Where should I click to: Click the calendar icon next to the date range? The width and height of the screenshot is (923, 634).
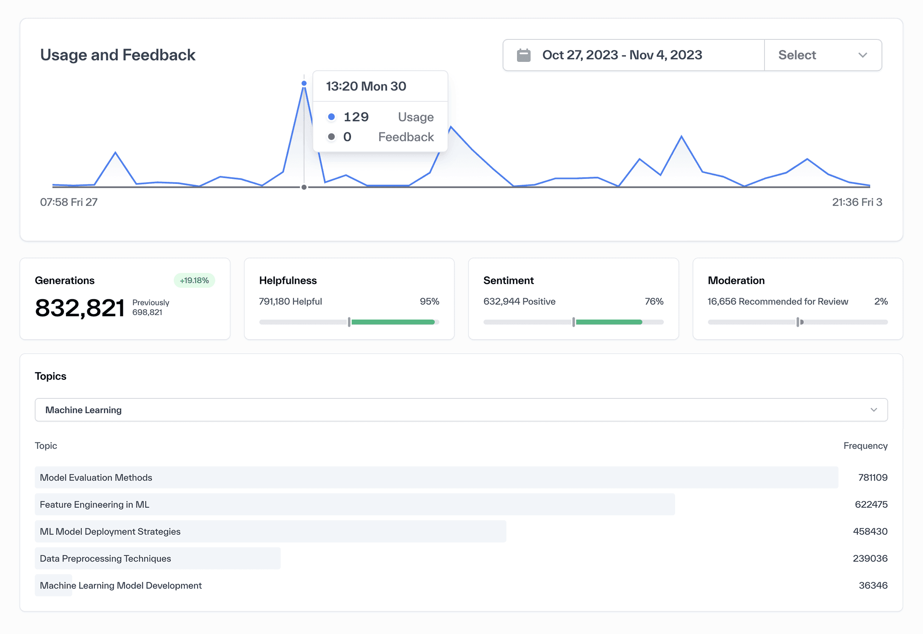[x=525, y=55]
